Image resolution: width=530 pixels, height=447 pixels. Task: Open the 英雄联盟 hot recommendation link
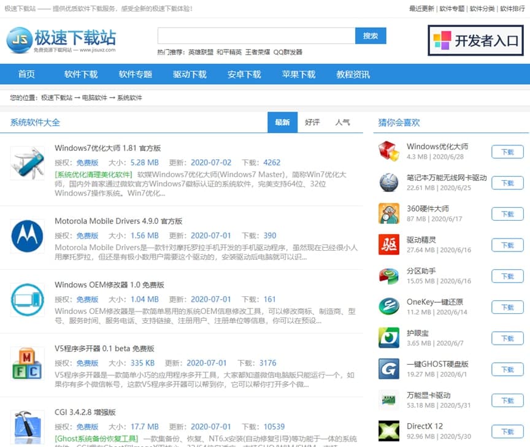pos(201,52)
